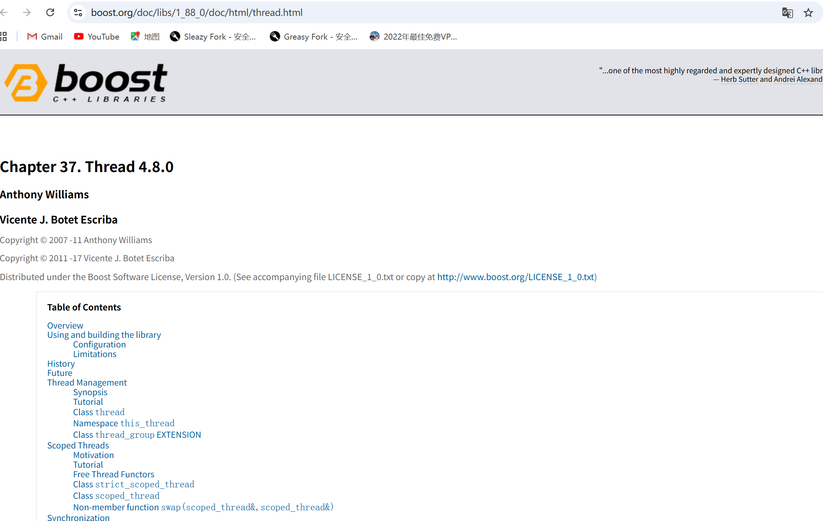Open Synopsis under Thread Management

point(90,392)
